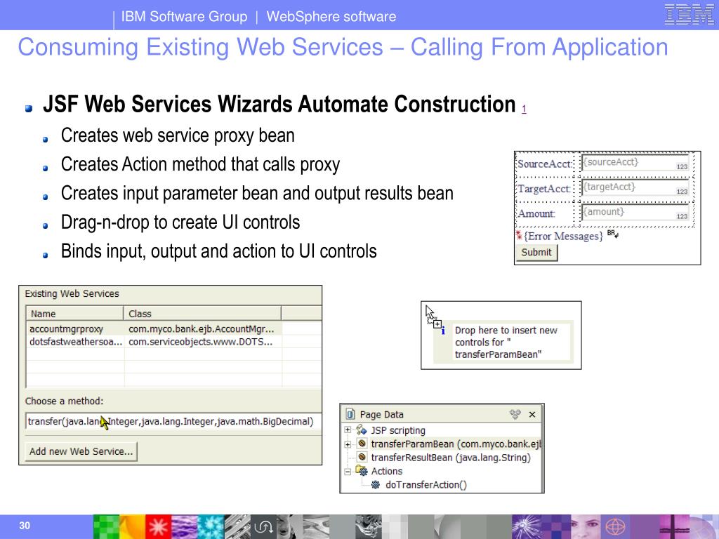Focus the amount input field
Screen dimensions: 719x539
coord(635,212)
